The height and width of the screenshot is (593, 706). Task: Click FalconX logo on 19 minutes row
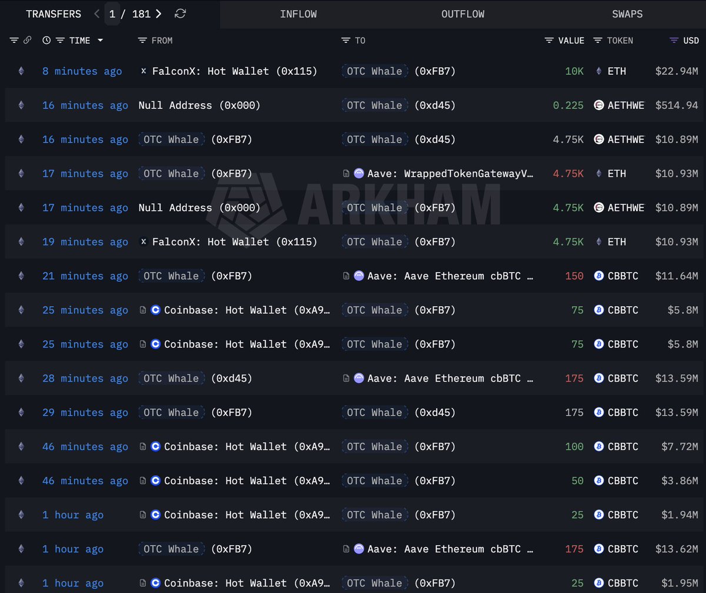(x=144, y=242)
